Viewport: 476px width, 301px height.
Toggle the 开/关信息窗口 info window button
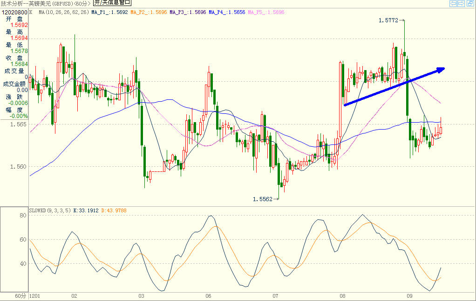click(x=112, y=3)
